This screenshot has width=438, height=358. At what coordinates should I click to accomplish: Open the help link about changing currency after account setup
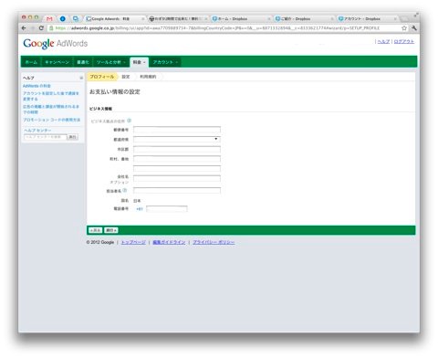tap(51, 96)
